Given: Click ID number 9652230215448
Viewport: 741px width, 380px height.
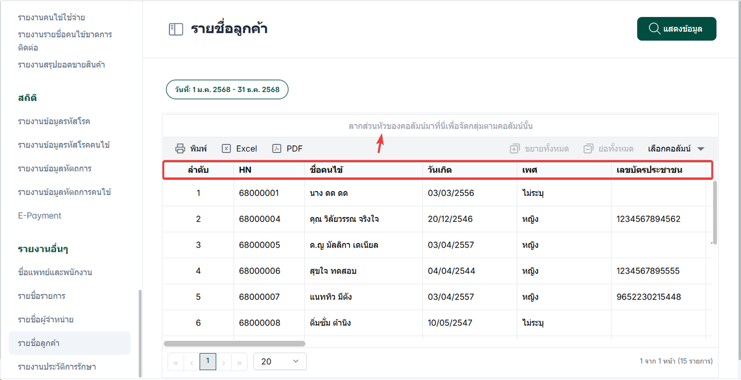Looking at the screenshot, I should [x=649, y=297].
